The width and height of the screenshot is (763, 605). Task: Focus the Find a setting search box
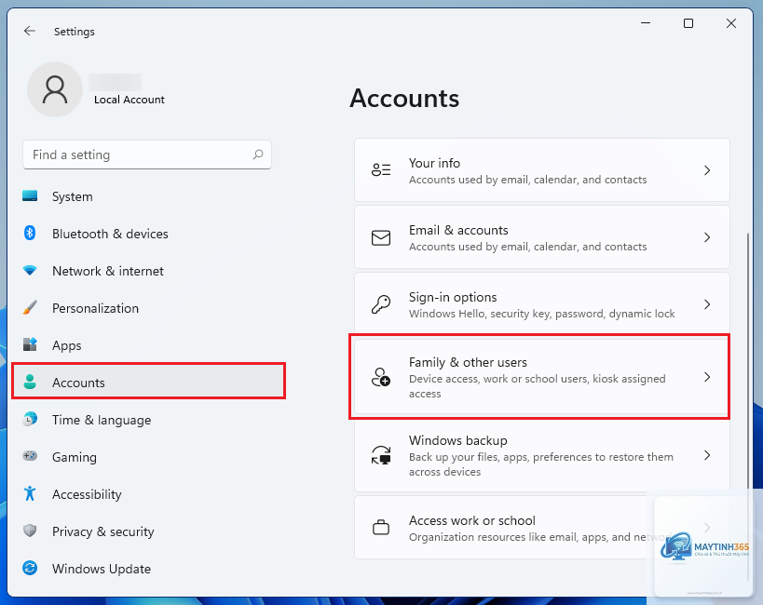(147, 155)
